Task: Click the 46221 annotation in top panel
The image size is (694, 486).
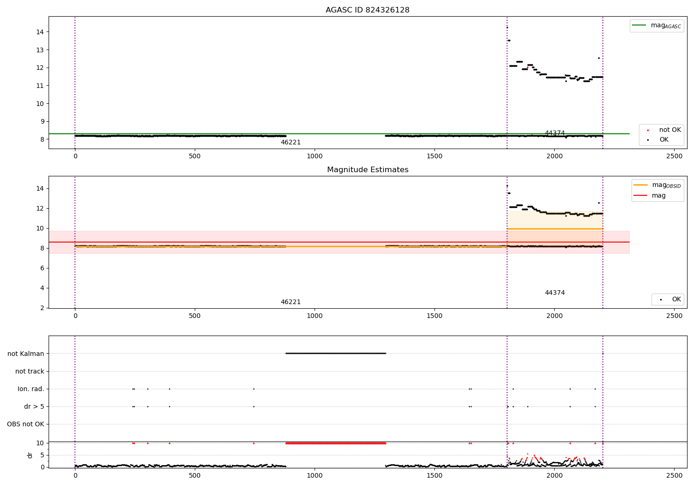Action: [x=291, y=143]
